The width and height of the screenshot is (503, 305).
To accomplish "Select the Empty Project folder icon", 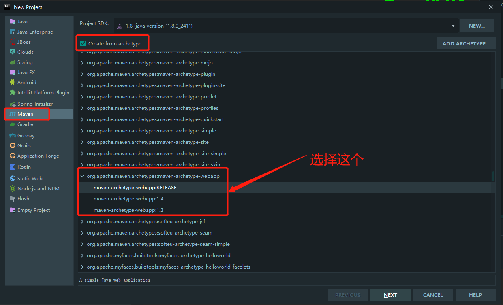I will pyautogui.click(x=13, y=210).
